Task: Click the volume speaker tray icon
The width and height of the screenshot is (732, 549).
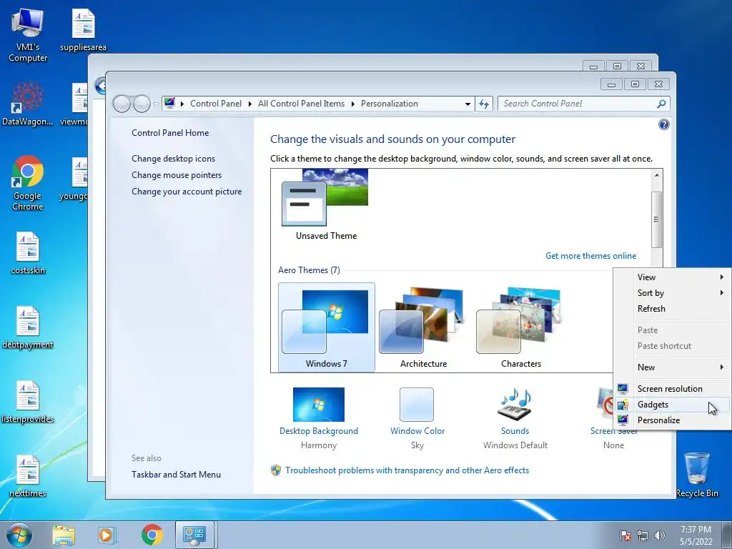Action: tap(660, 535)
